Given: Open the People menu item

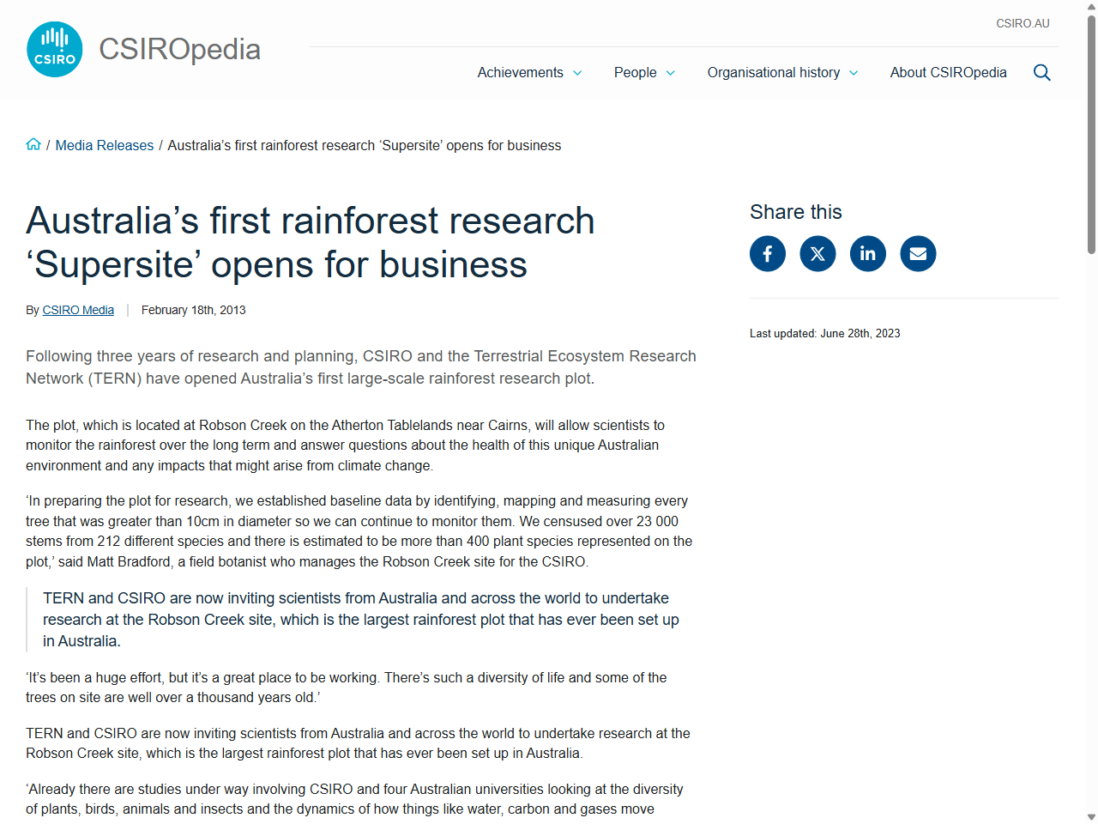Looking at the screenshot, I should click(636, 73).
